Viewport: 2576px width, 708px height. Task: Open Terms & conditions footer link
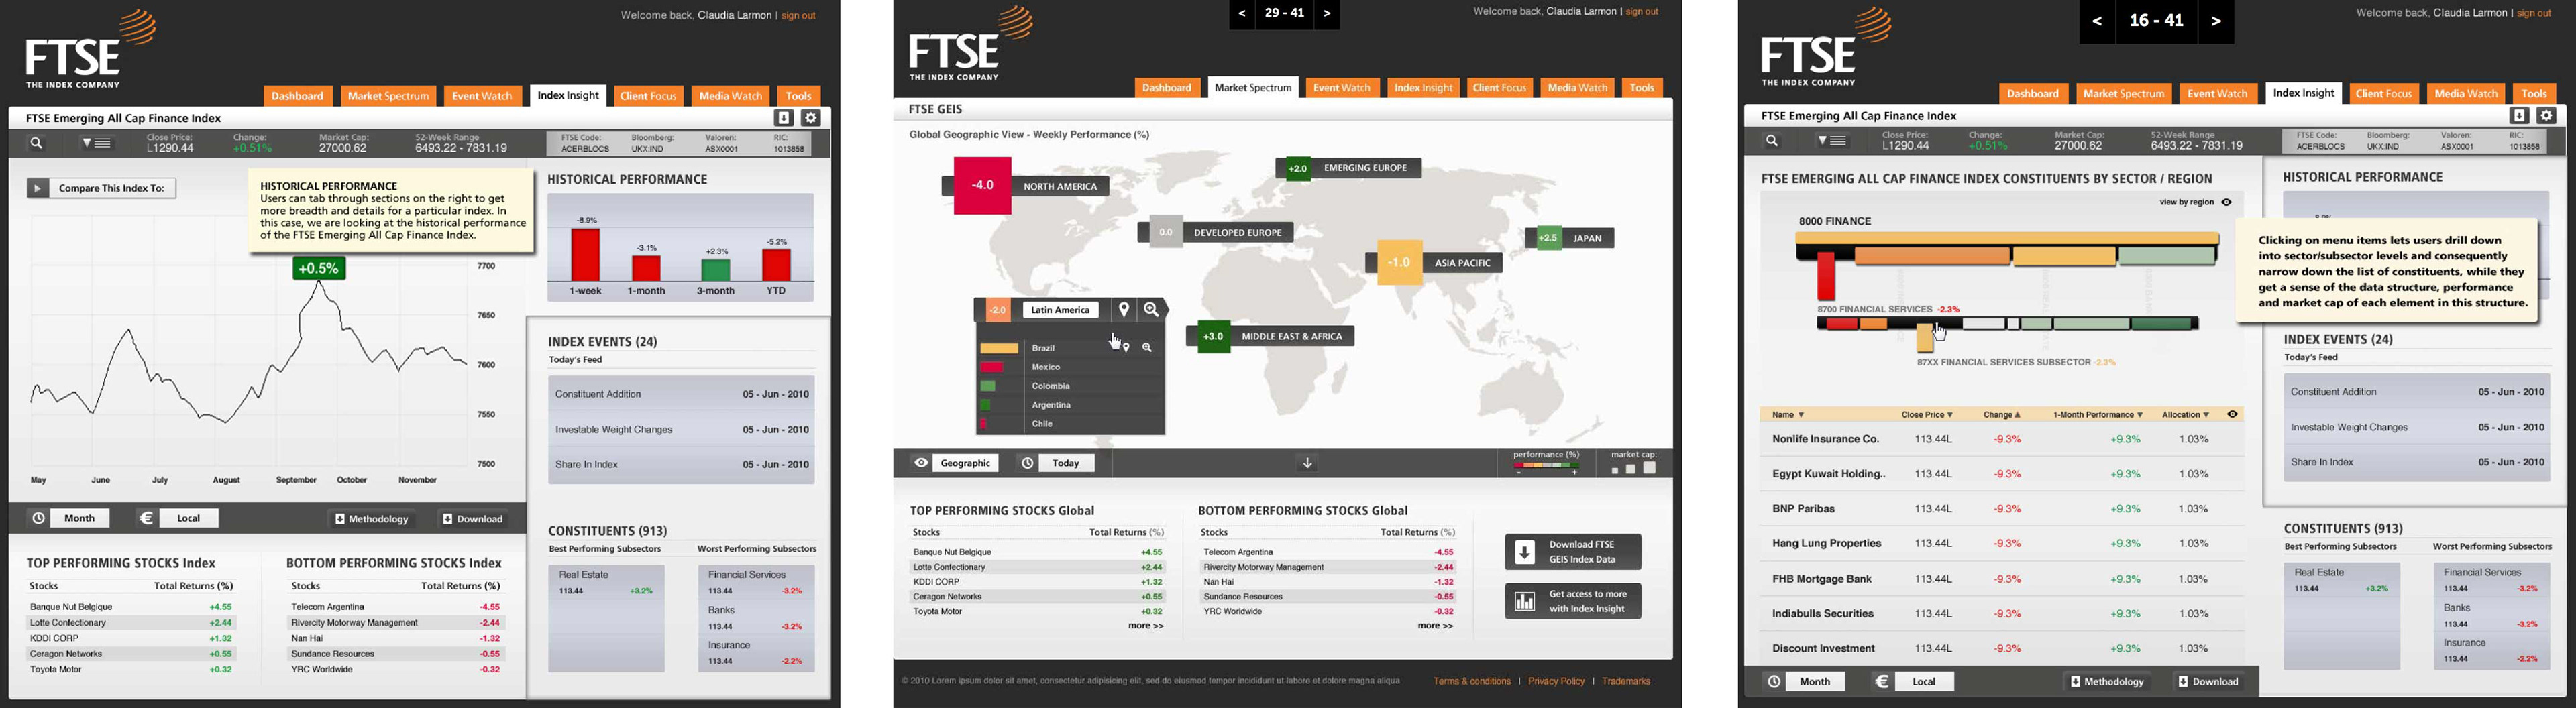pyautogui.click(x=1471, y=681)
